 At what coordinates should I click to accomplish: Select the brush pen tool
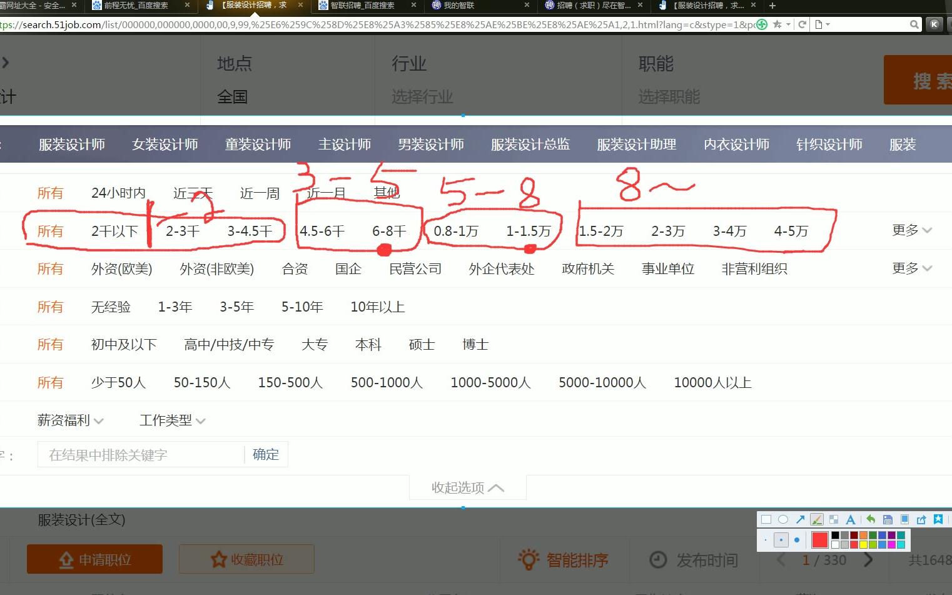coord(817,519)
